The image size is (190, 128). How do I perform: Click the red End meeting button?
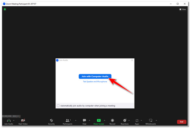(181, 122)
